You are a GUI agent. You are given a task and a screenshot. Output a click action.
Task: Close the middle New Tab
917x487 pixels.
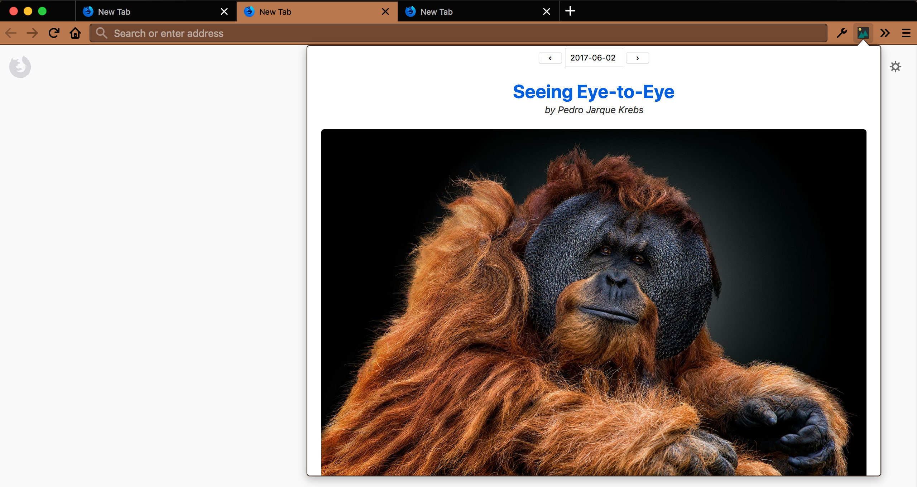click(385, 12)
